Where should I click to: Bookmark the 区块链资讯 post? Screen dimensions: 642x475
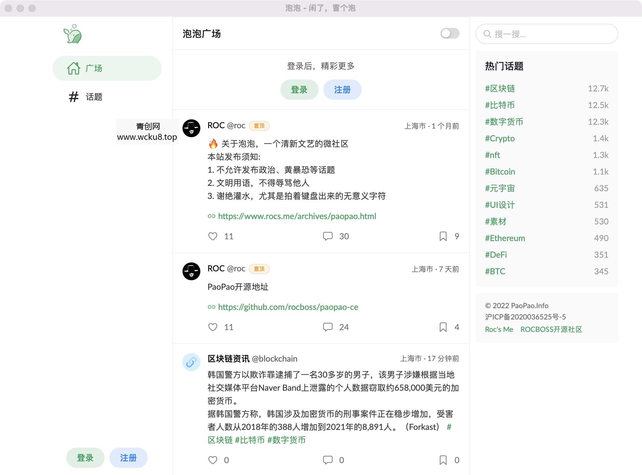click(443, 460)
